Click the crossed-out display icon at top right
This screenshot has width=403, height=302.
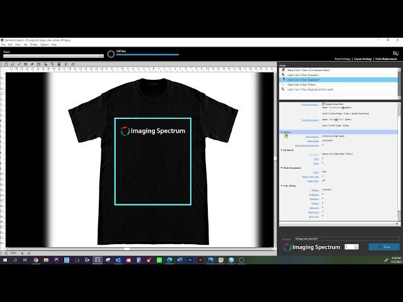(395, 53)
